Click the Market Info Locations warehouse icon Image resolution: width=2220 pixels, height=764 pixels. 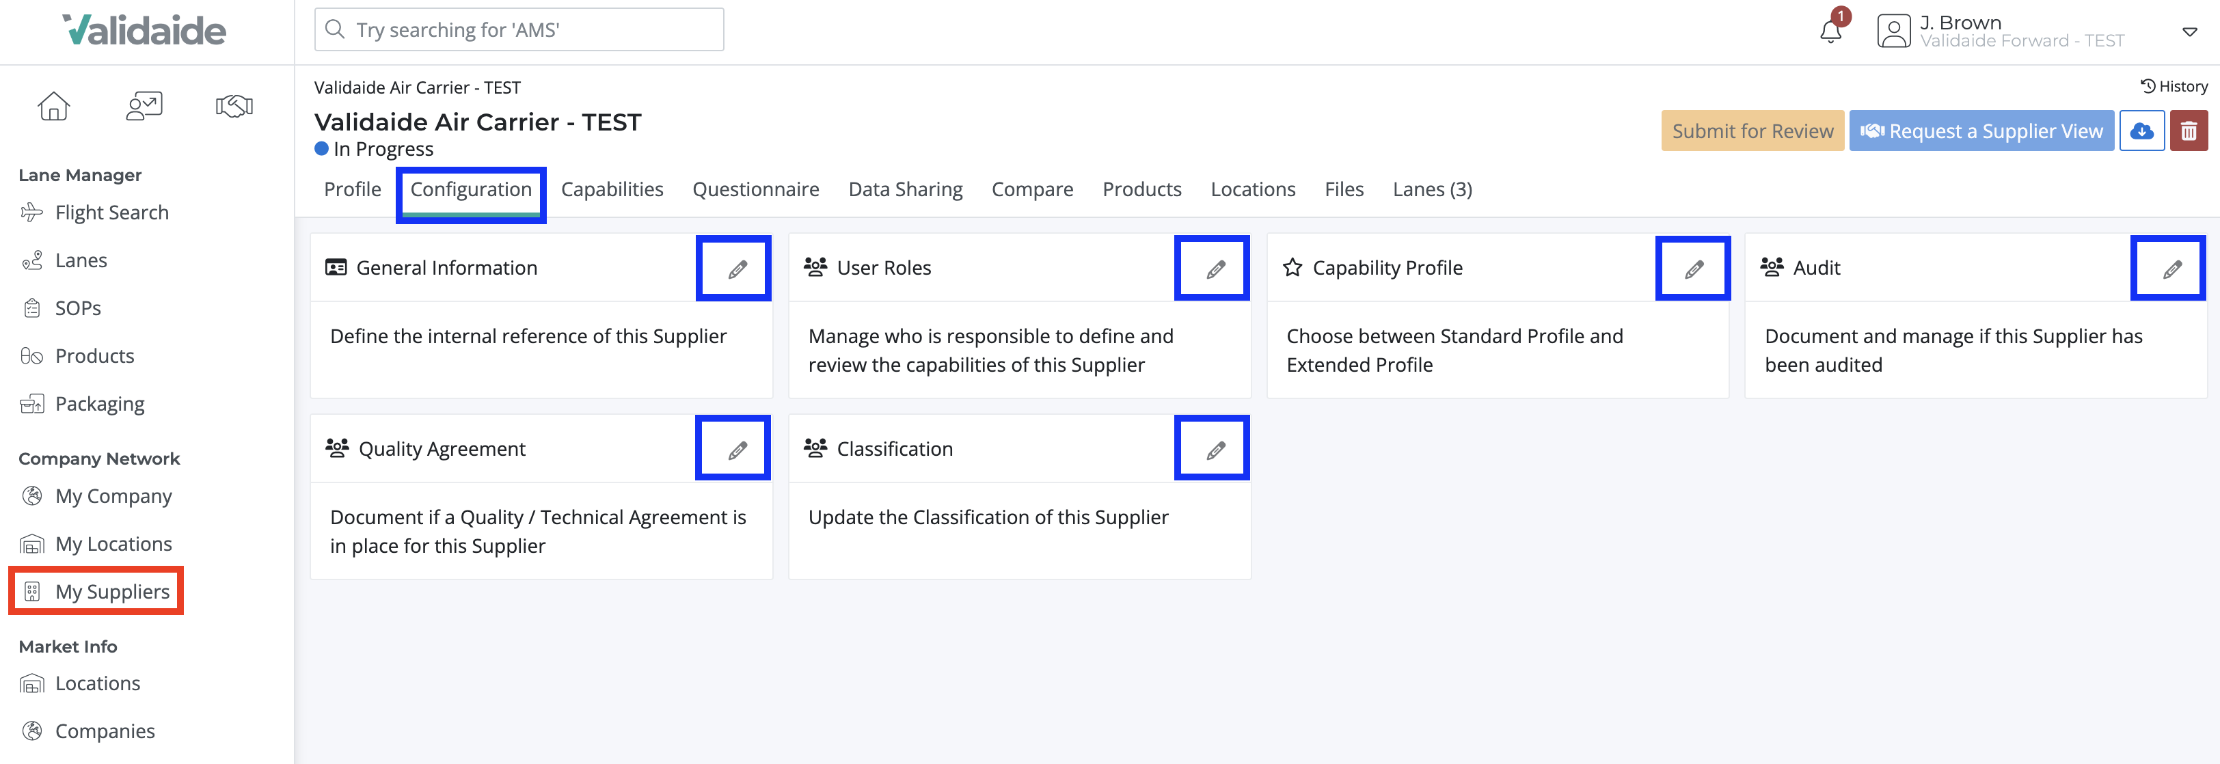pyautogui.click(x=32, y=683)
